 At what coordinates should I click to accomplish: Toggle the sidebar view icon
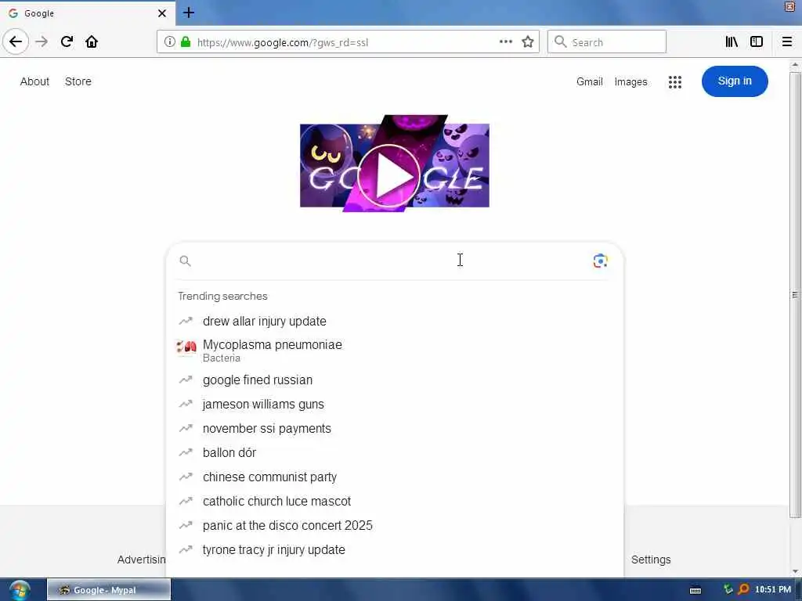tap(757, 42)
